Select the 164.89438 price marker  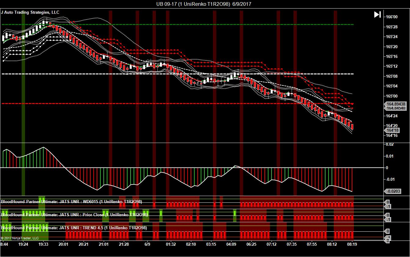(x=396, y=104)
